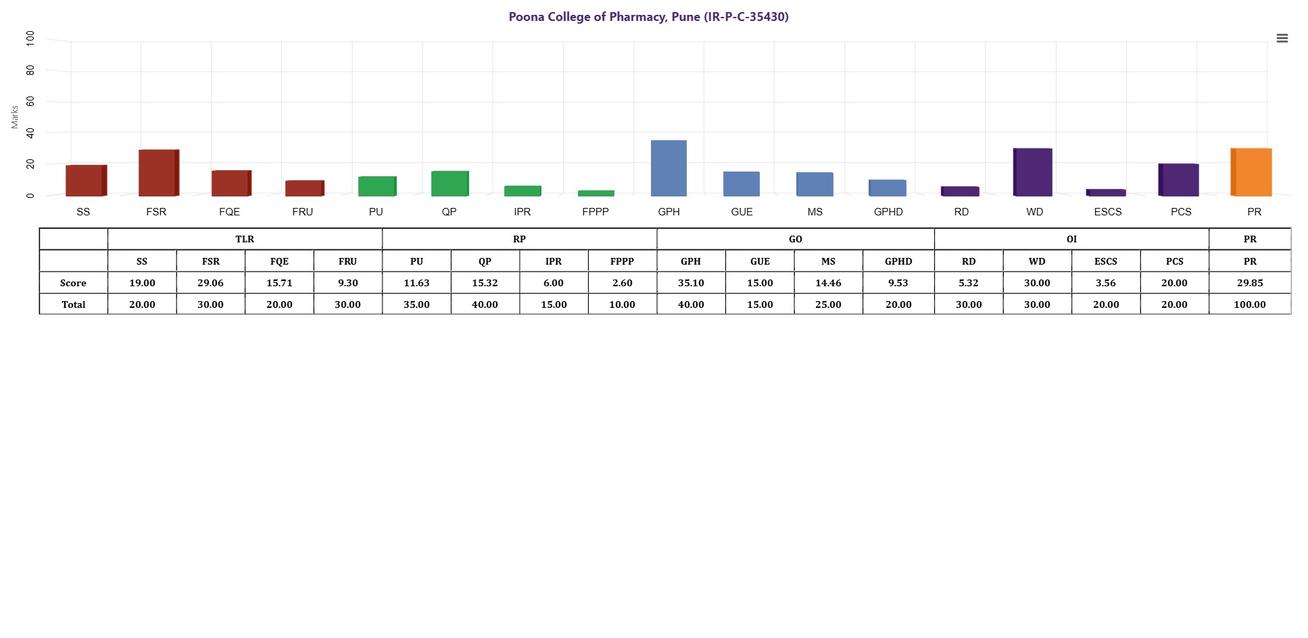This screenshot has height=638, width=1308.
Task: Click the SS bar in the chart
Action: pyautogui.click(x=86, y=180)
